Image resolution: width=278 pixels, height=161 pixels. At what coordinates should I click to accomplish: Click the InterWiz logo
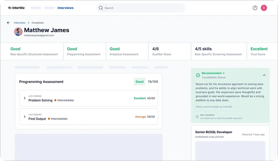click(16, 8)
